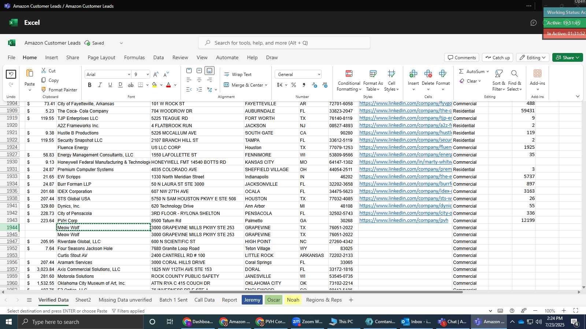This screenshot has height=329, width=586.
Task: Decrease indent icon
Action: tap(189, 90)
